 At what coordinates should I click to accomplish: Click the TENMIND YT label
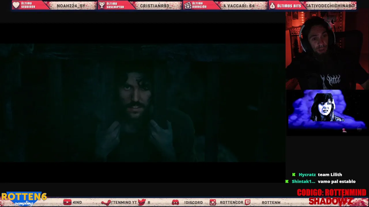click(124, 202)
